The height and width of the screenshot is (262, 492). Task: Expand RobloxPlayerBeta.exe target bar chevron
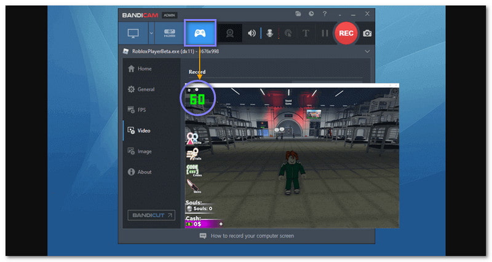(x=367, y=52)
